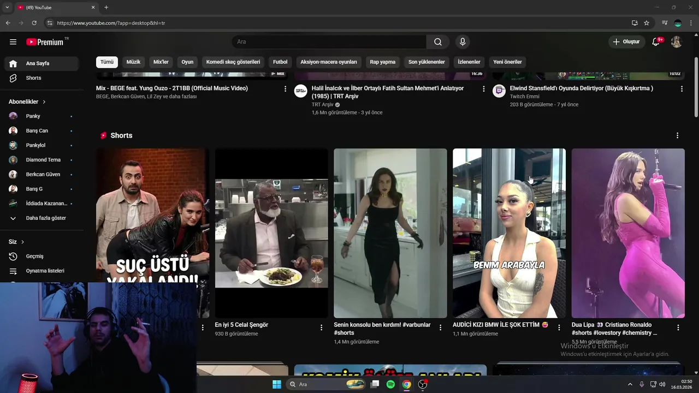The image size is (699, 393).
Task: Open OBS Studio from the taskbar
Action: pyautogui.click(x=423, y=384)
